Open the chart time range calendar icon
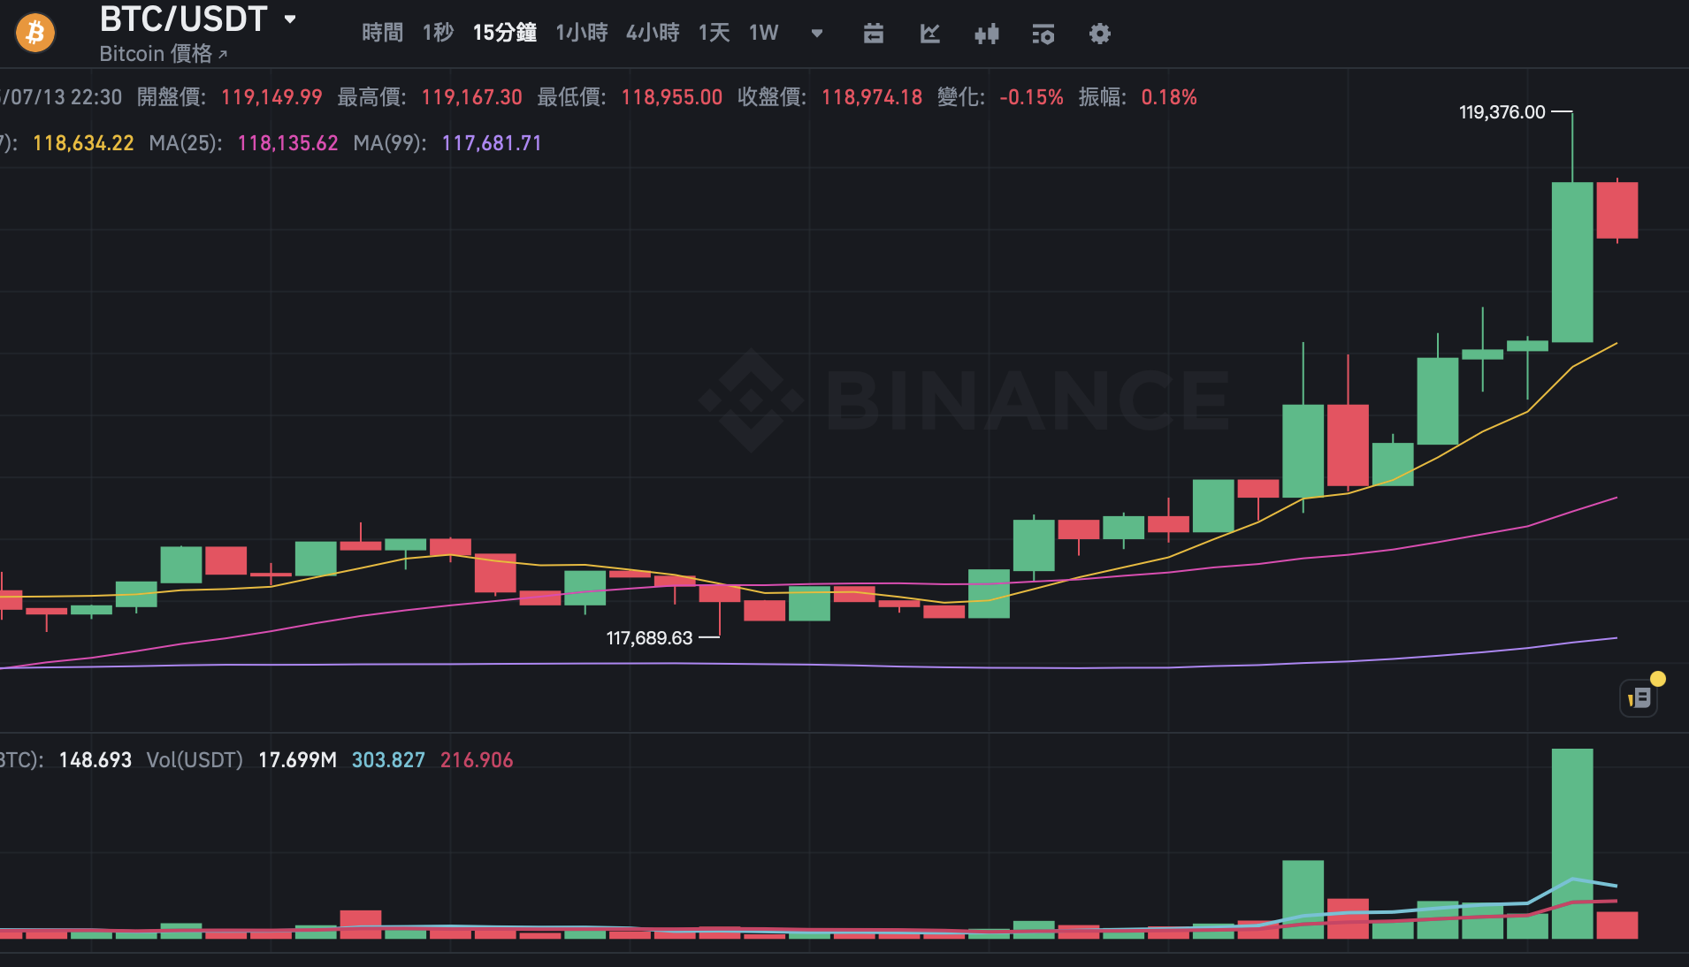Image resolution: width=1689 pixels, height=967 pixels. [x=873, y=34]
